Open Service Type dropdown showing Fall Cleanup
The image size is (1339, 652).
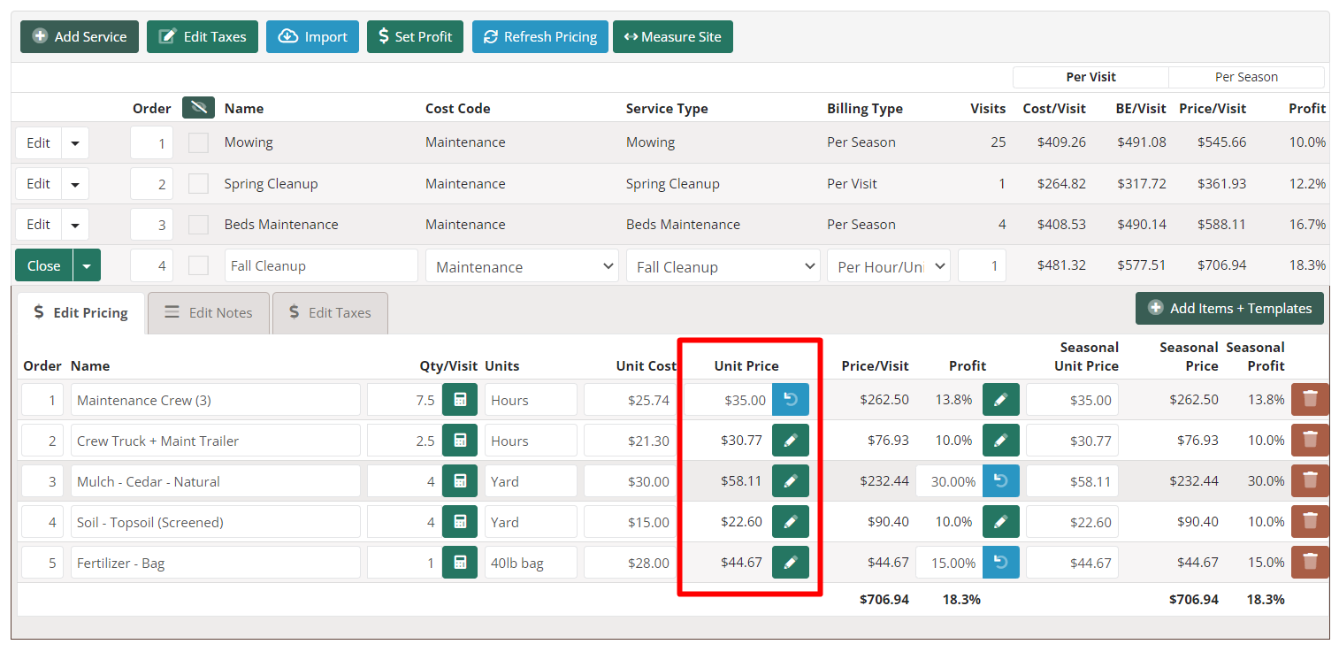tap(723, 265)
